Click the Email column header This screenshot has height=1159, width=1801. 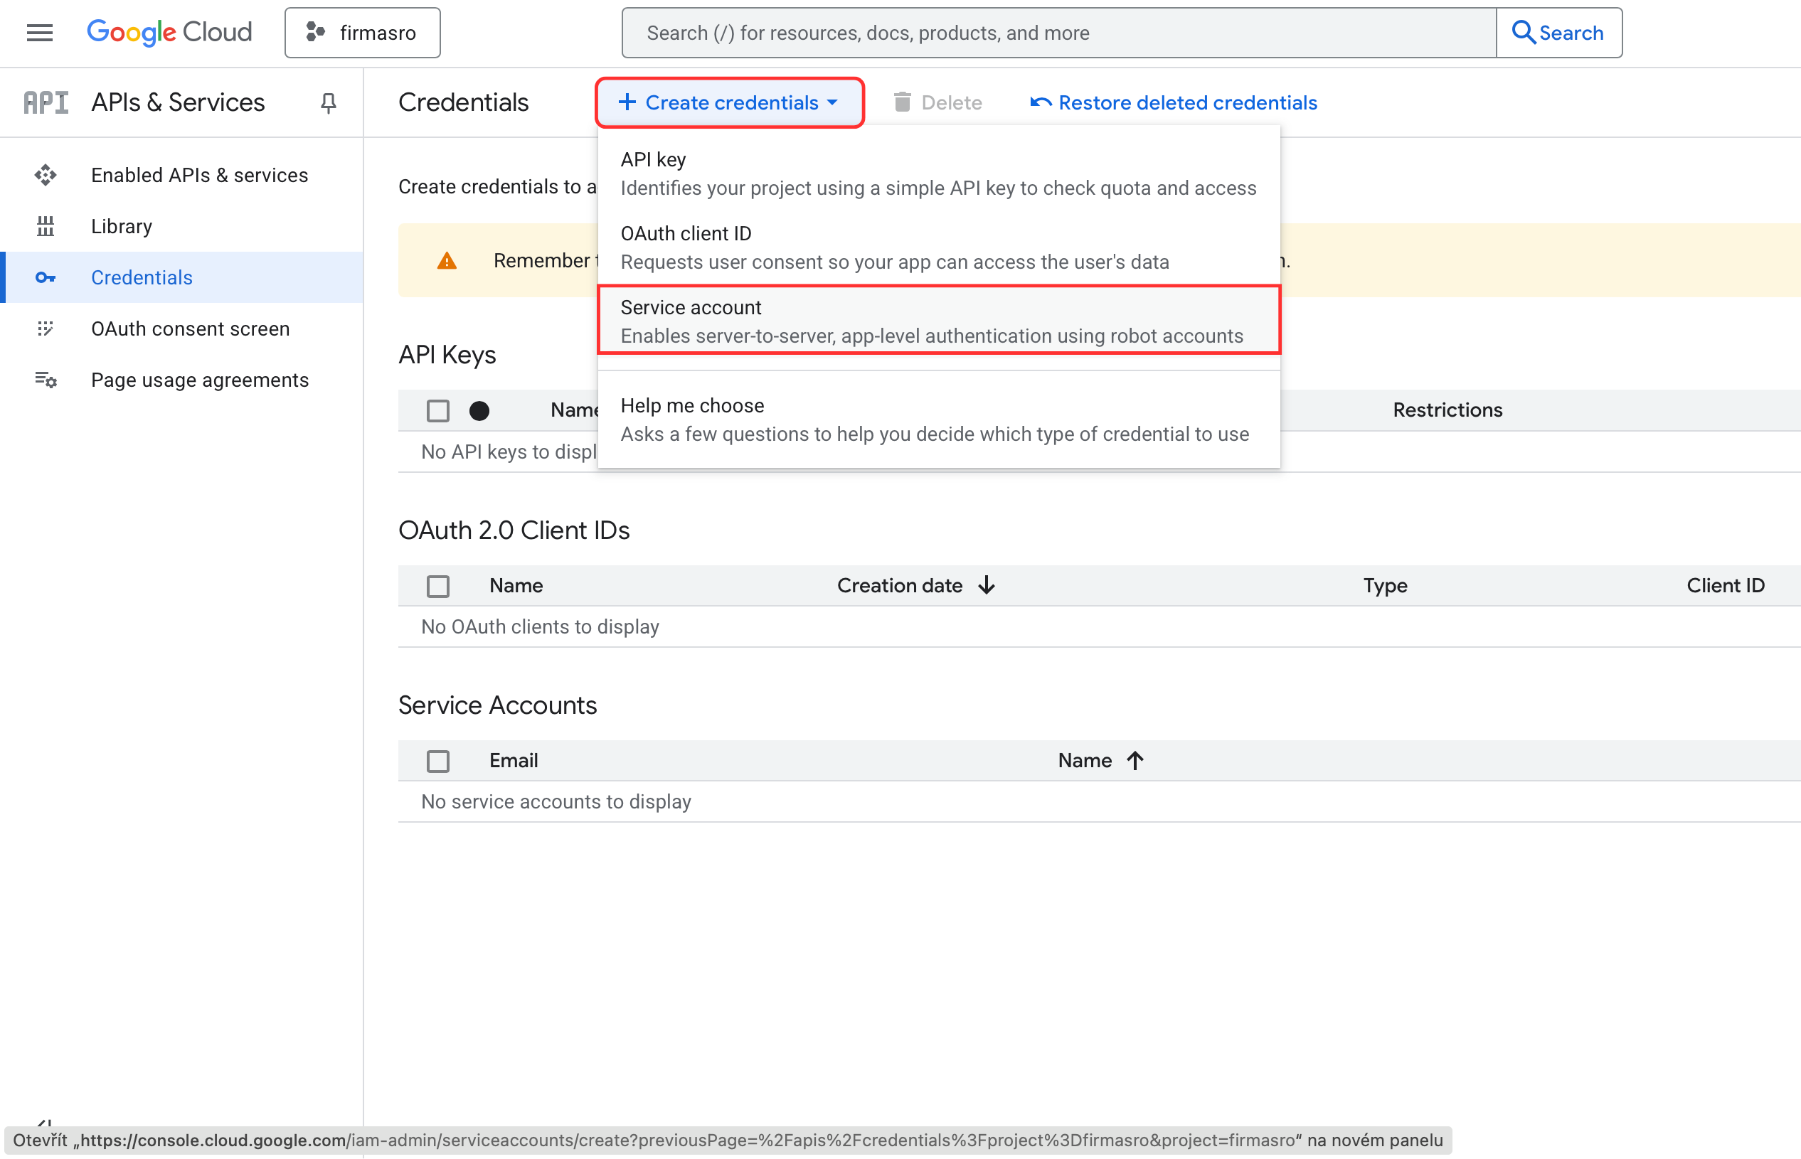(x=514, y=760)
